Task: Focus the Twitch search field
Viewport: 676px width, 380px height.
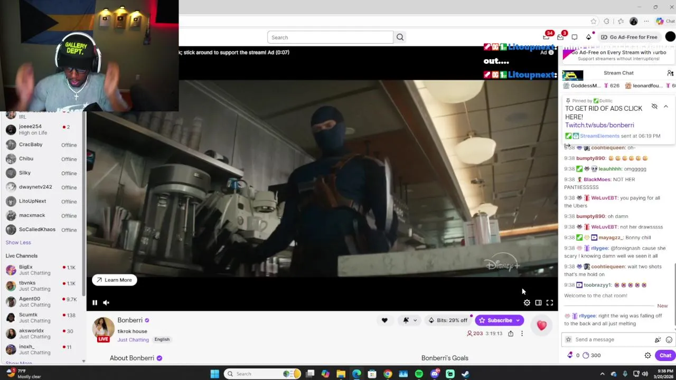Action: tap(330, 37)
